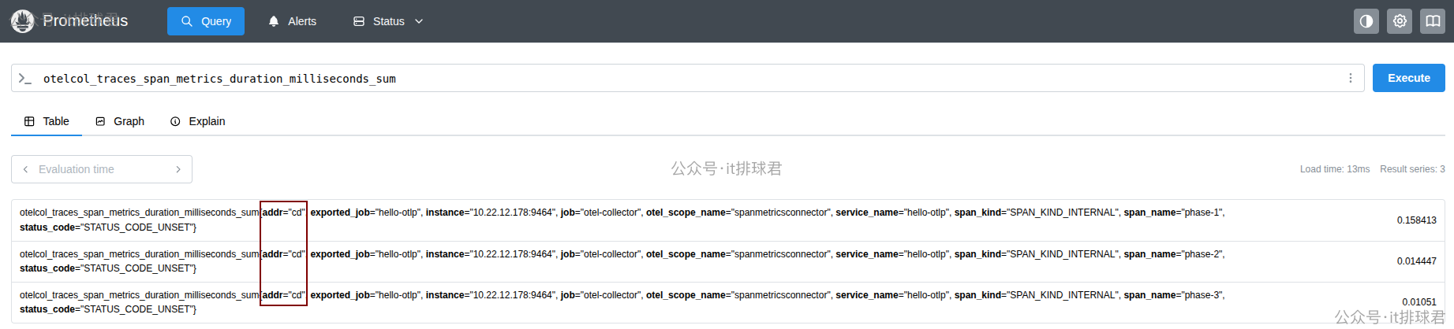Click the value 0.158413

pyautogui.click(x=1416, y=220)
